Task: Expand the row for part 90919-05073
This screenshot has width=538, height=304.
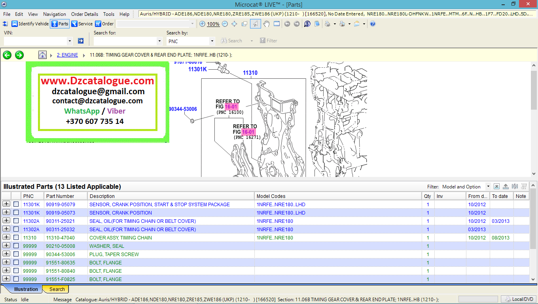Action: 6,212
